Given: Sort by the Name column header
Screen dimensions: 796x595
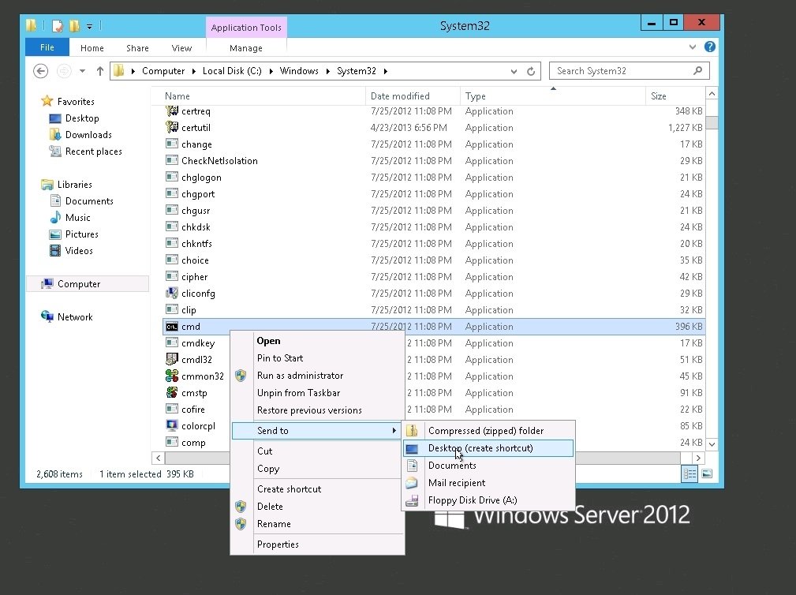Looking at the screenshot, I should coord(259,96).
